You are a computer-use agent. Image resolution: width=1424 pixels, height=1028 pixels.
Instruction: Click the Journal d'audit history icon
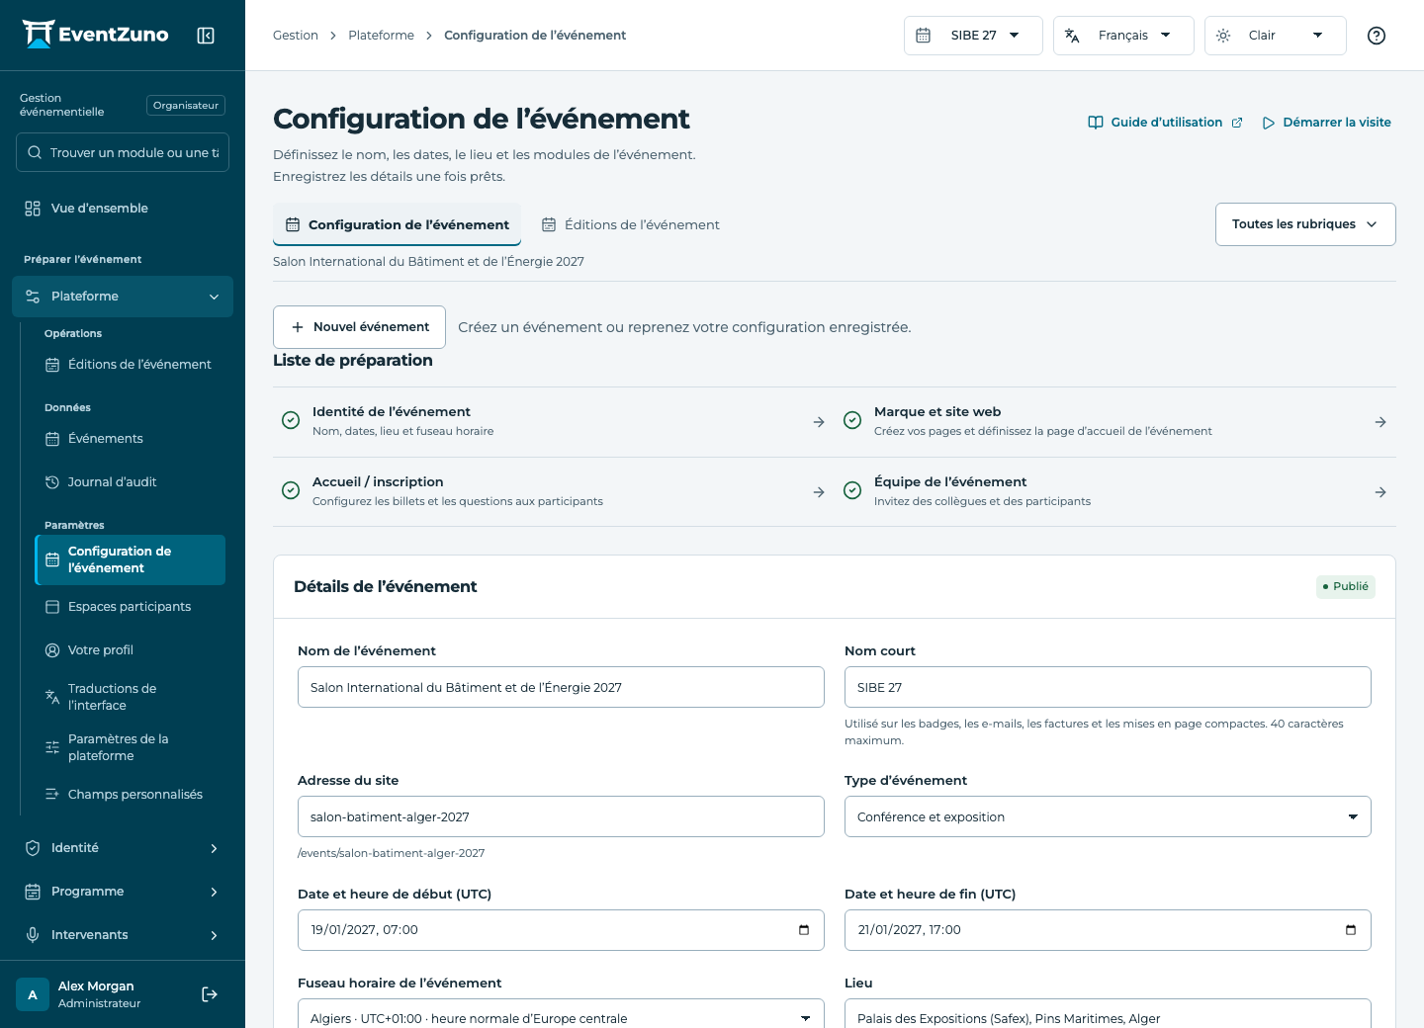coord(52,482)
